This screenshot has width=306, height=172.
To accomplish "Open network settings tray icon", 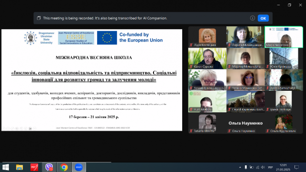I will point(258,167).
